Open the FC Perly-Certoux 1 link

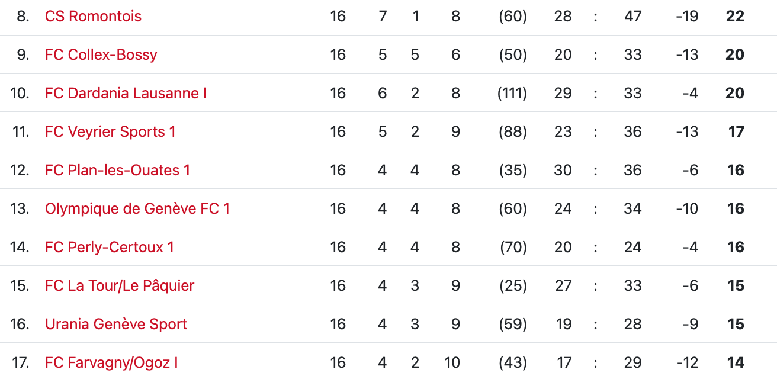pos(110,247)
